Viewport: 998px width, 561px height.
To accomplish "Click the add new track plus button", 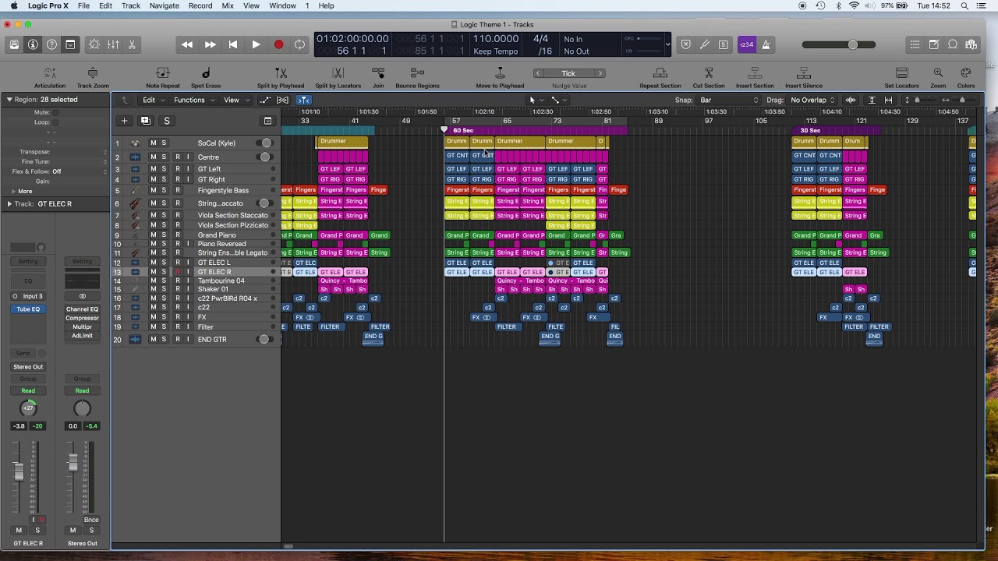I will click(x=124, y=121).
